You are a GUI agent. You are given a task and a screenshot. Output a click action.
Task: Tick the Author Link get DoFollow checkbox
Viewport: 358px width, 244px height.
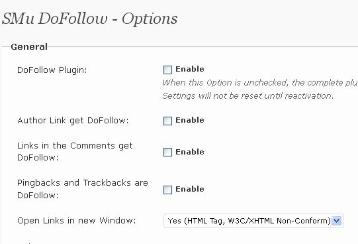(167, 121)
